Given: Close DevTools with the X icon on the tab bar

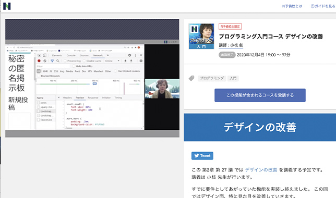Looking at the screenshot, I should click(x=141, y=55).
